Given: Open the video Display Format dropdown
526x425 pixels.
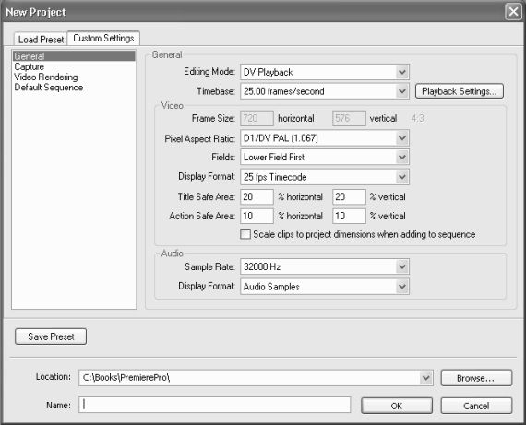Looking at the screenshot, I should [x=325, y=177].
